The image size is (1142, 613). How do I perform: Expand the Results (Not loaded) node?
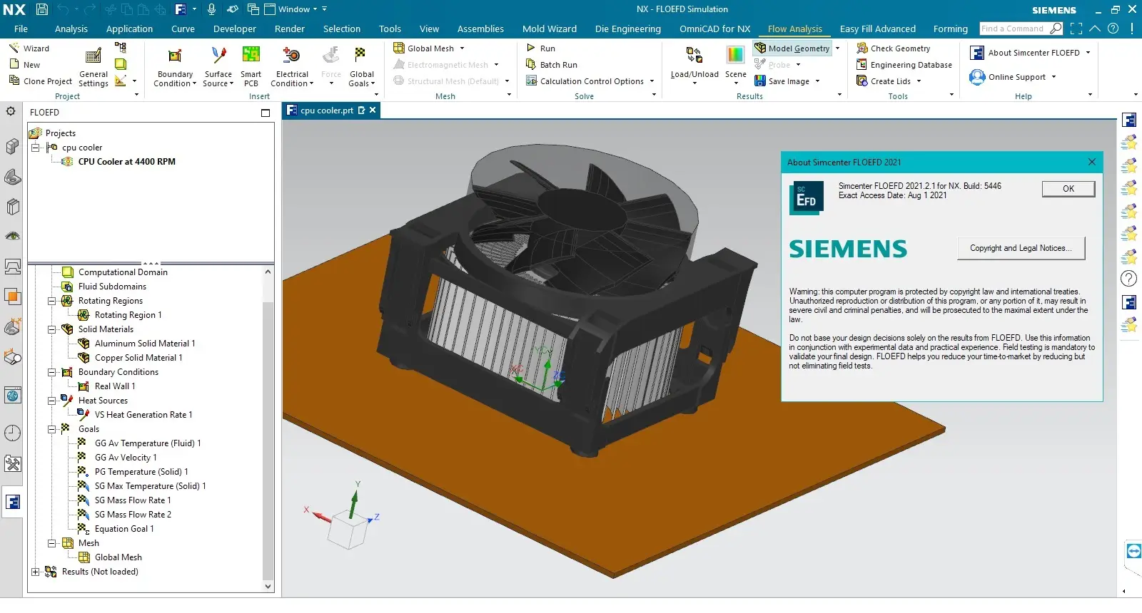35,572
